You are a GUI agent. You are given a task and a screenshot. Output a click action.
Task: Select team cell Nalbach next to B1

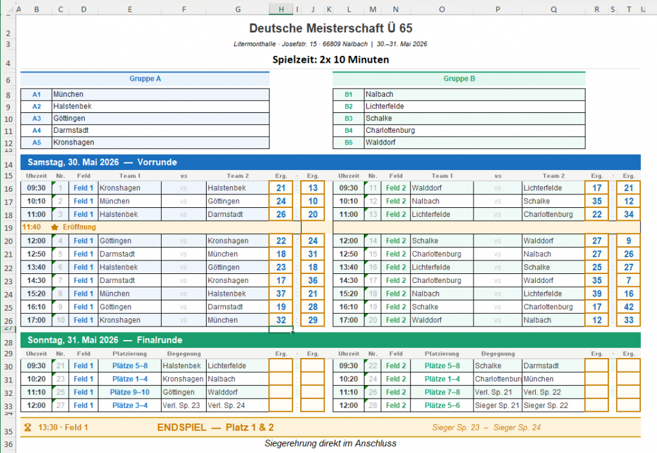pos(474,94)
